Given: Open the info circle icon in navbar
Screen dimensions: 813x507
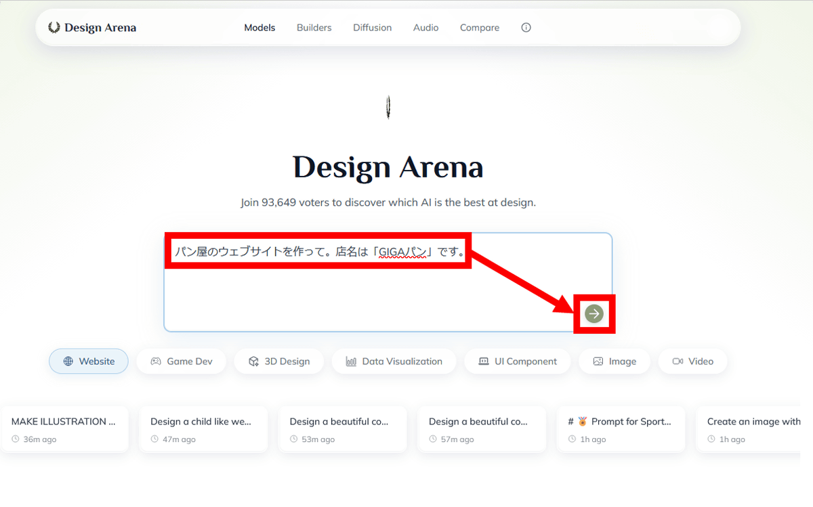Looking at the screenshot, I should point(526,28).
